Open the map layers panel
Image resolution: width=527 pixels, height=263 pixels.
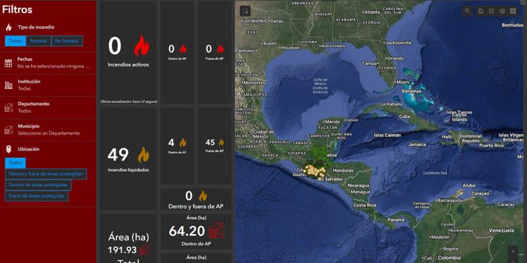(502, 11)
